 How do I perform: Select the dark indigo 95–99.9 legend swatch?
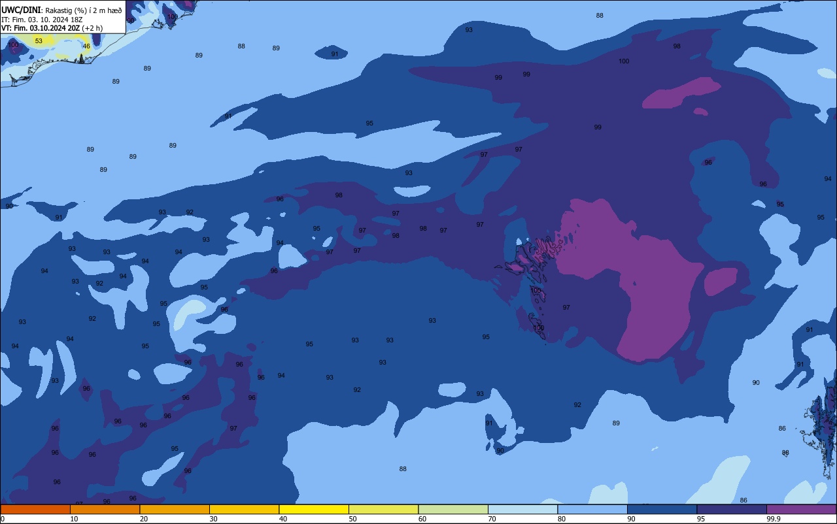click(x=732, y=509)
